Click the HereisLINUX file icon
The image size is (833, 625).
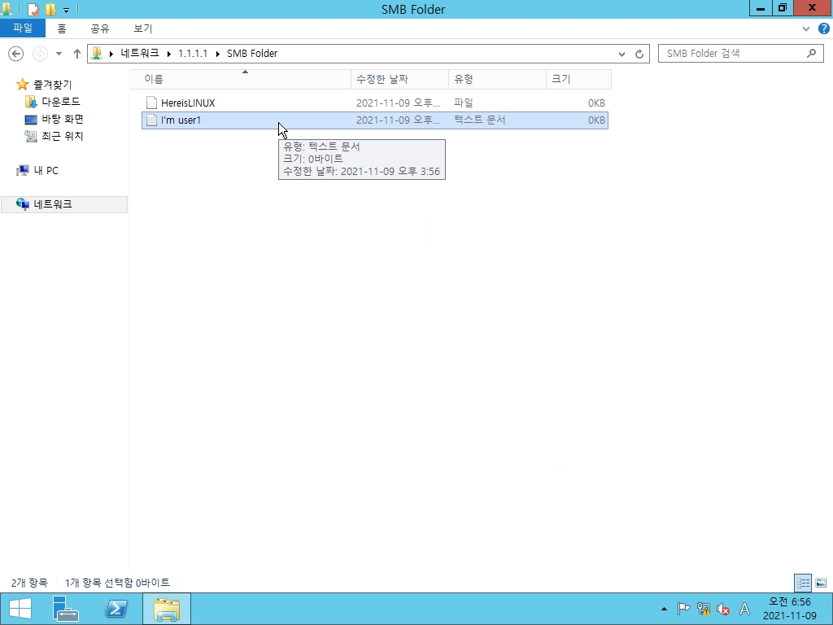151,103
